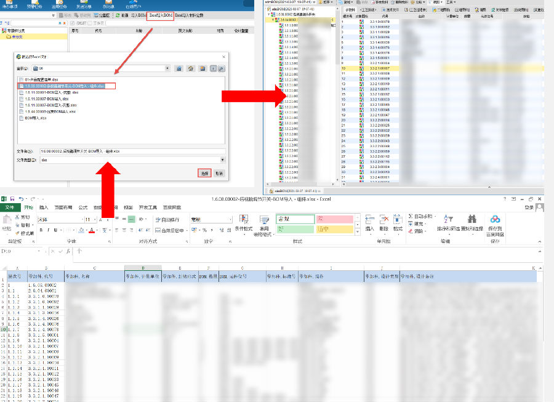
Task: Click the Find and Select binoculars icon
Action: (472, 220)
